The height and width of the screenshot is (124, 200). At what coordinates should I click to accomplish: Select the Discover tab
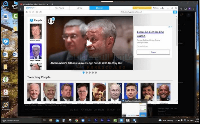tap(99, 8)
